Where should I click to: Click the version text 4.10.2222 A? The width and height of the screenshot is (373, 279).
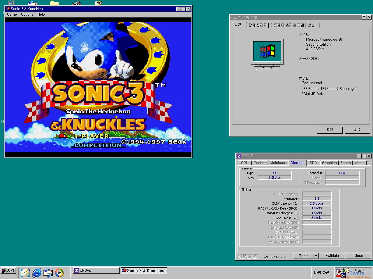pyautogui.click(x=315, y=49)
